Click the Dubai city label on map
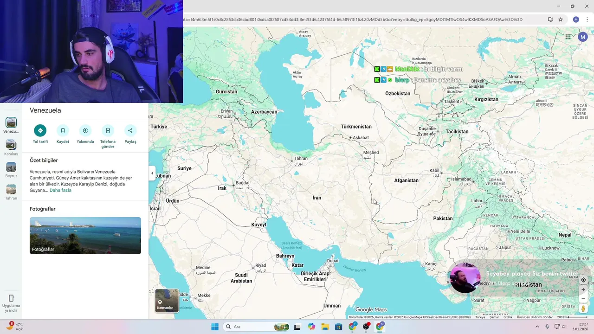 333,261
